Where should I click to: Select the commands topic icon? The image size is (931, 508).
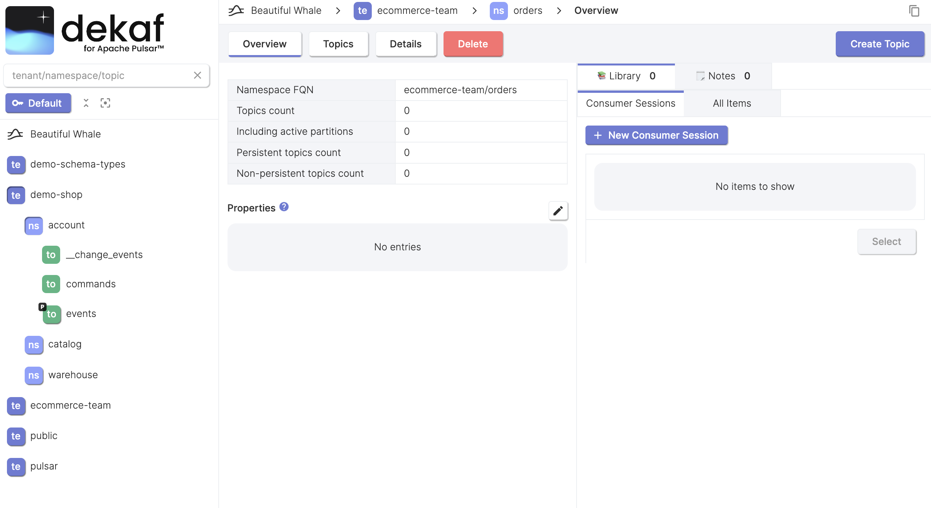[51, 284]
